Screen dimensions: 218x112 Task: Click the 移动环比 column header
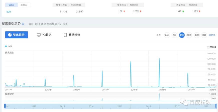pyautogui.click(x=193, y=5)
